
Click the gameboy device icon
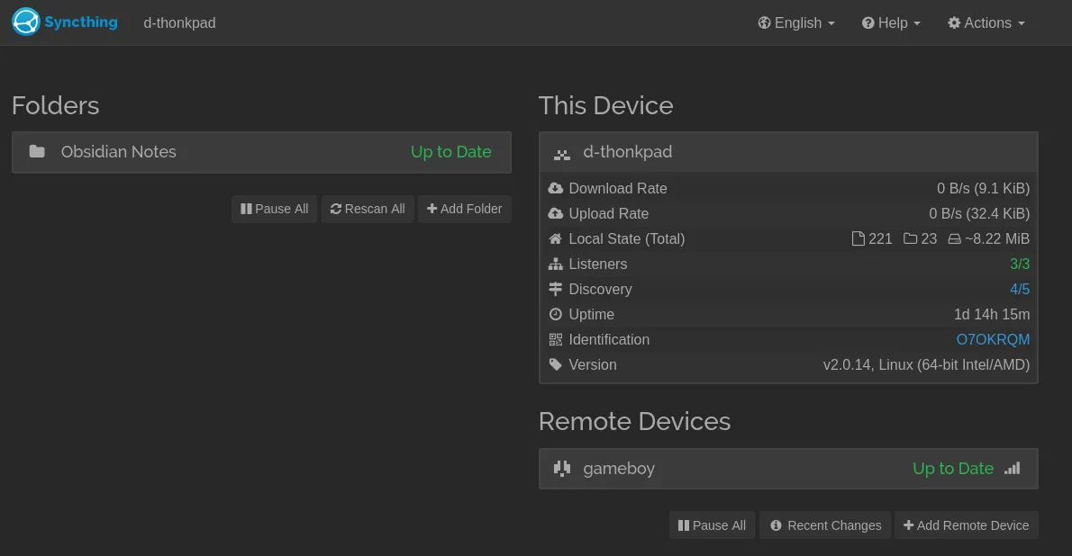pyautogui.click(x=562, y=469)
